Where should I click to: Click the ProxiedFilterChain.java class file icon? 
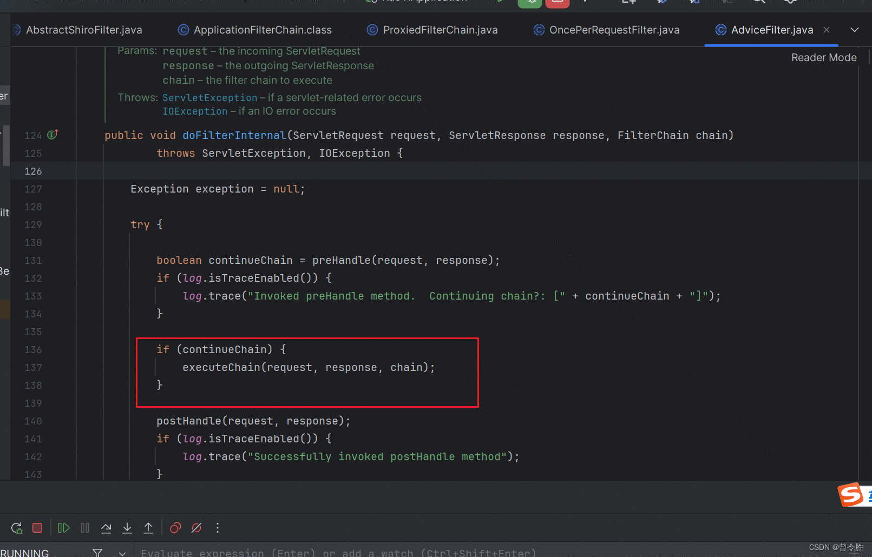(372, 30)
